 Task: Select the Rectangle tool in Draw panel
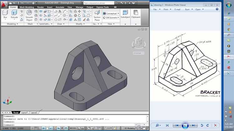[x=60, y=20]
